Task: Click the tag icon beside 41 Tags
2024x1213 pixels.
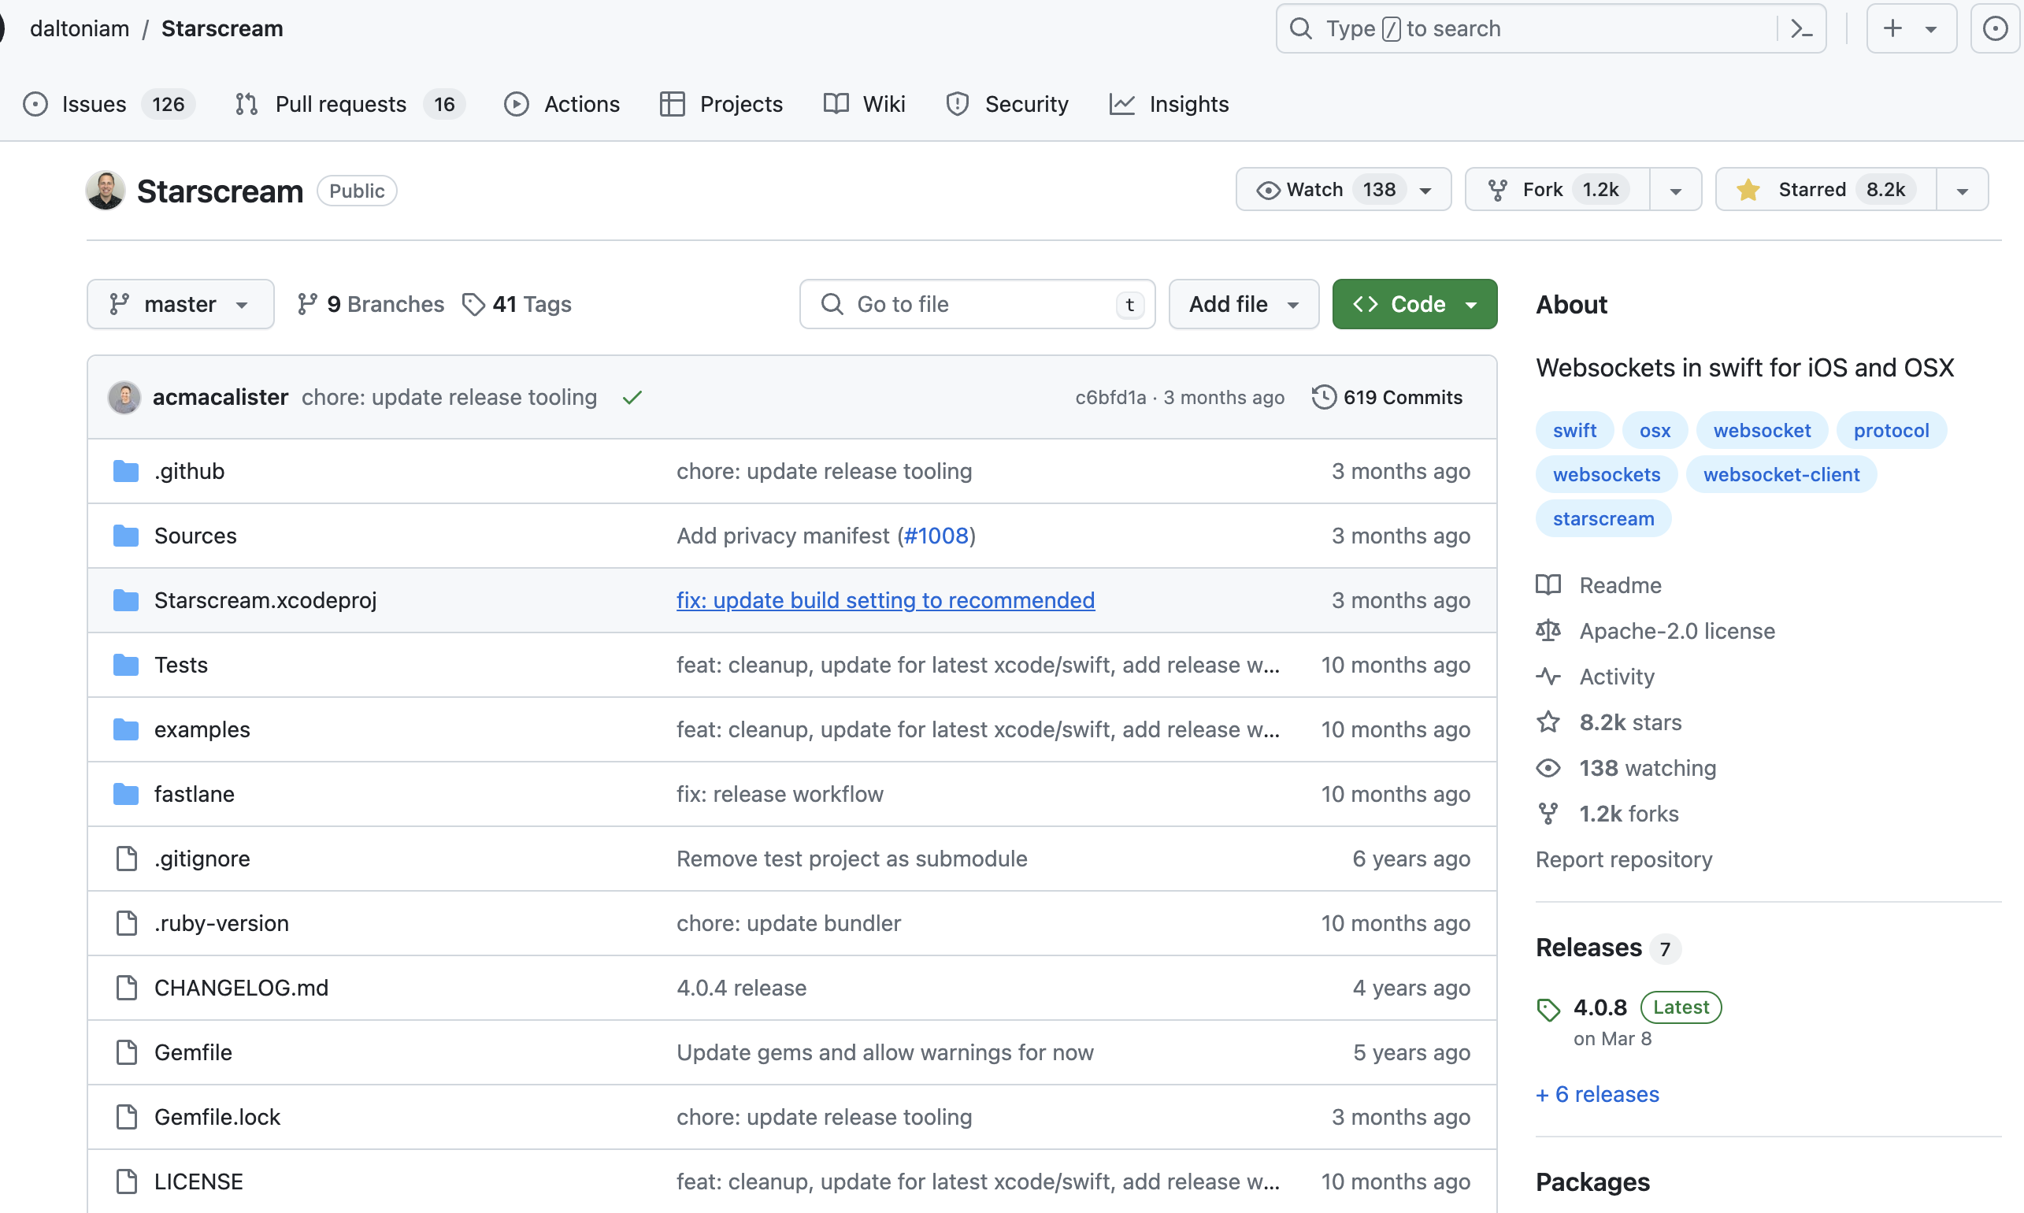Action: (474, 303)
